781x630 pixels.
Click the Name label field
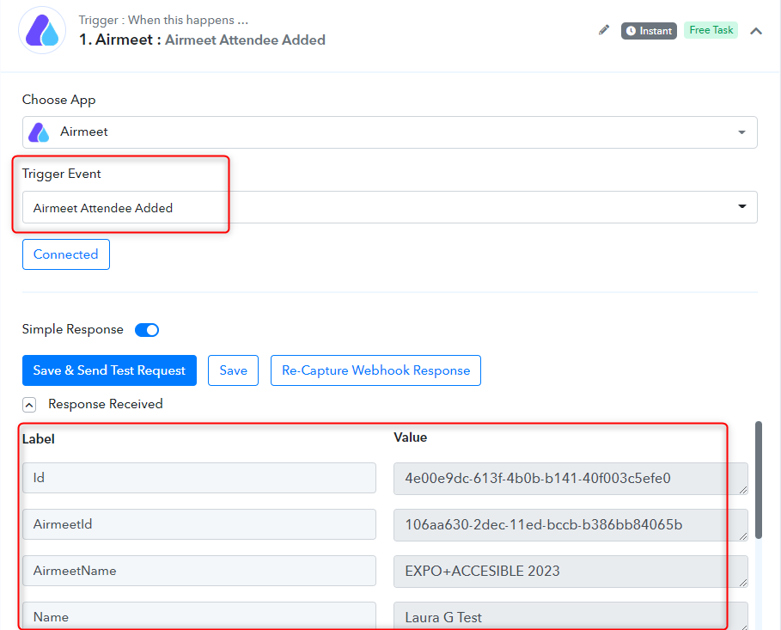198,616
